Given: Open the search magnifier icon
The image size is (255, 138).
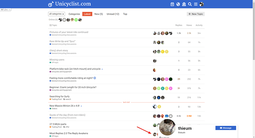Looking at the screenshot, I should (x=190, y=4).
